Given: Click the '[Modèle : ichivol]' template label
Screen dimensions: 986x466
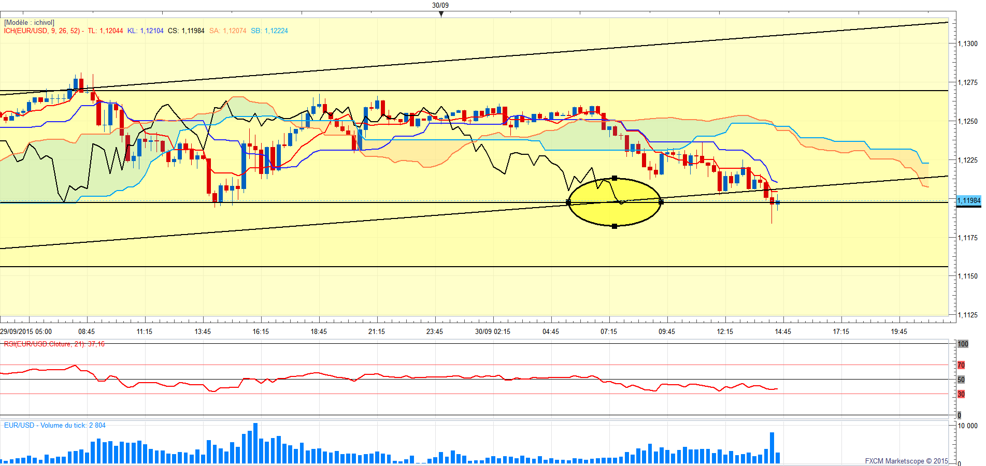Looking at the screenshot, I should tap(29, 23).
